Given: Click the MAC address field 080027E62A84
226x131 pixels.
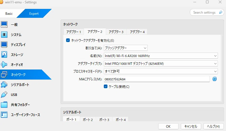Looking at the screenshot, I should coord(157,79).
